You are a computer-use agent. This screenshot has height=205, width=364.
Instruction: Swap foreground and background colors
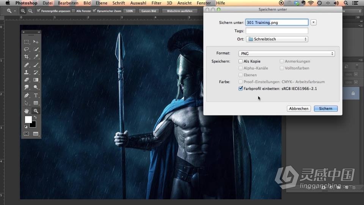tap(35, 117)
